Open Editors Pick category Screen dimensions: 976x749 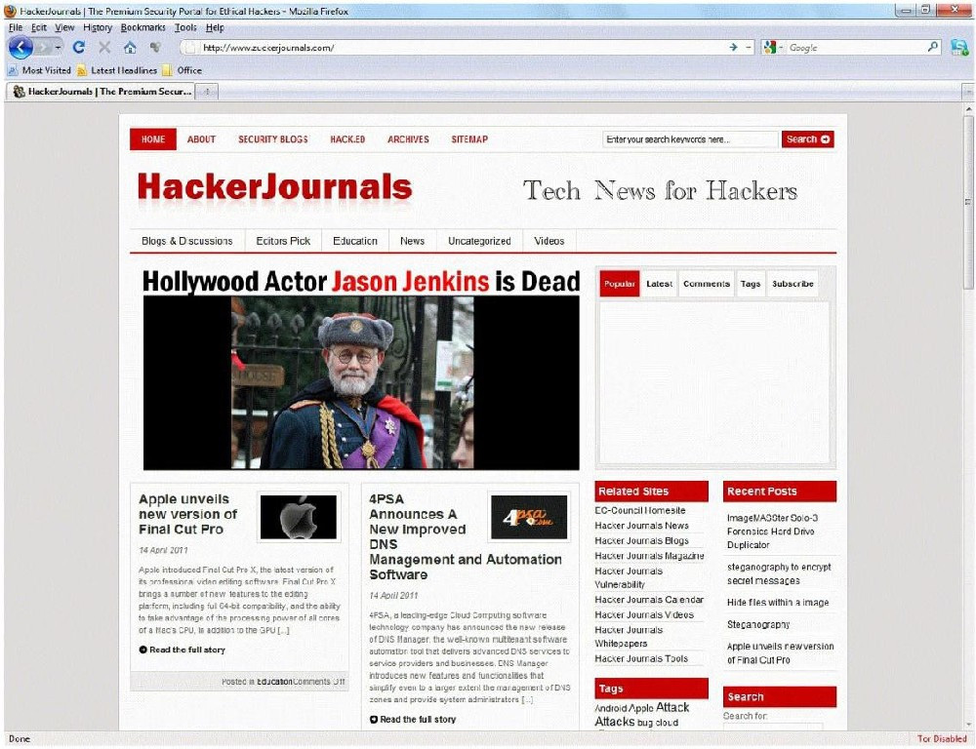pos(283,241)
